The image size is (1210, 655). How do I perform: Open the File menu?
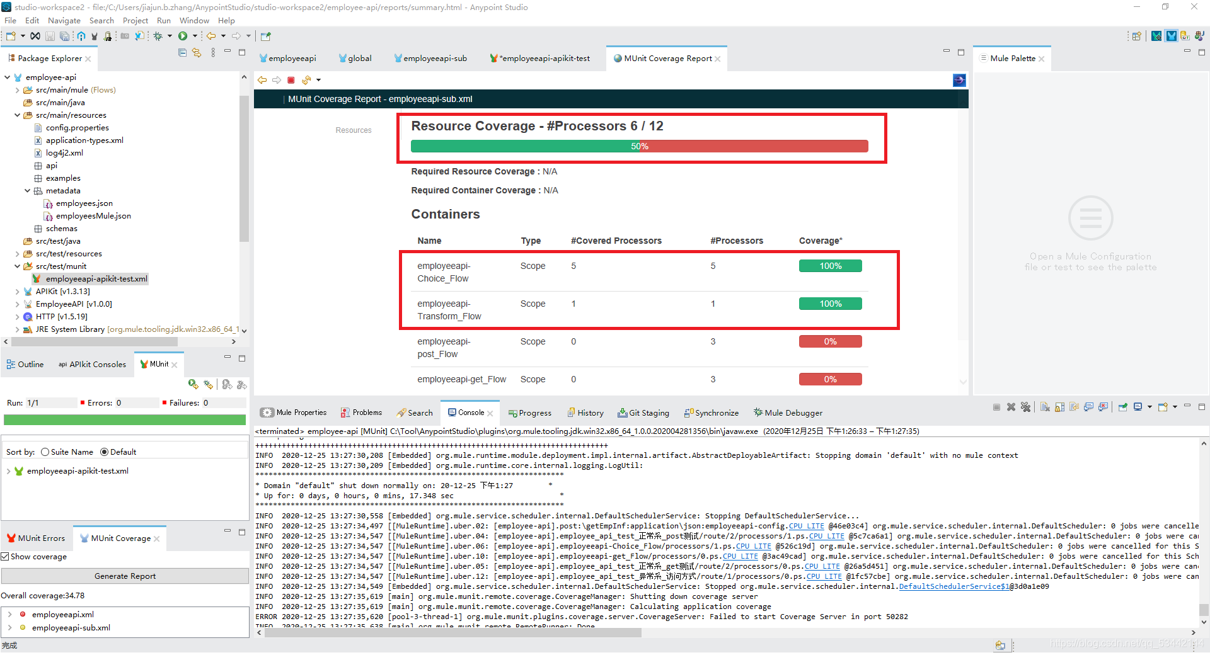click(10, 21)
